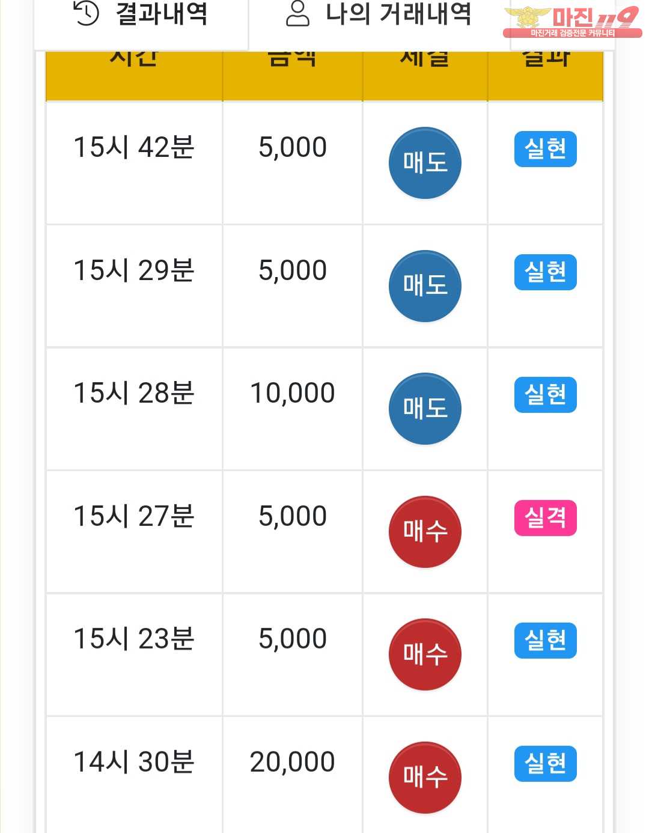Tap the clock history icon
649x833 pixels.
pos(86,13)
